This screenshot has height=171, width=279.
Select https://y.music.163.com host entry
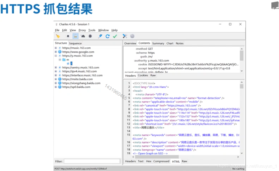click(77, 56)
